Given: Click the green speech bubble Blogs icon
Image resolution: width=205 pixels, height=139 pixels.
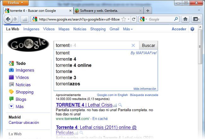Looking at the screenshot, I should coord(11,99).
